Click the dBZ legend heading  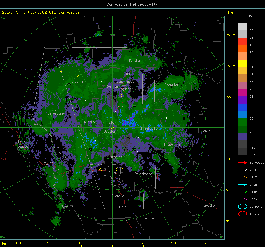pos(250,16)
